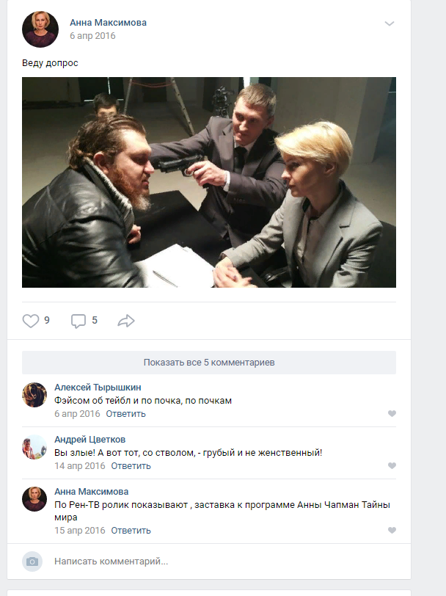Reply to Андрей Цветков's comment
The height and width of the screenshot is (596, 446).
(x=131, y=465)
